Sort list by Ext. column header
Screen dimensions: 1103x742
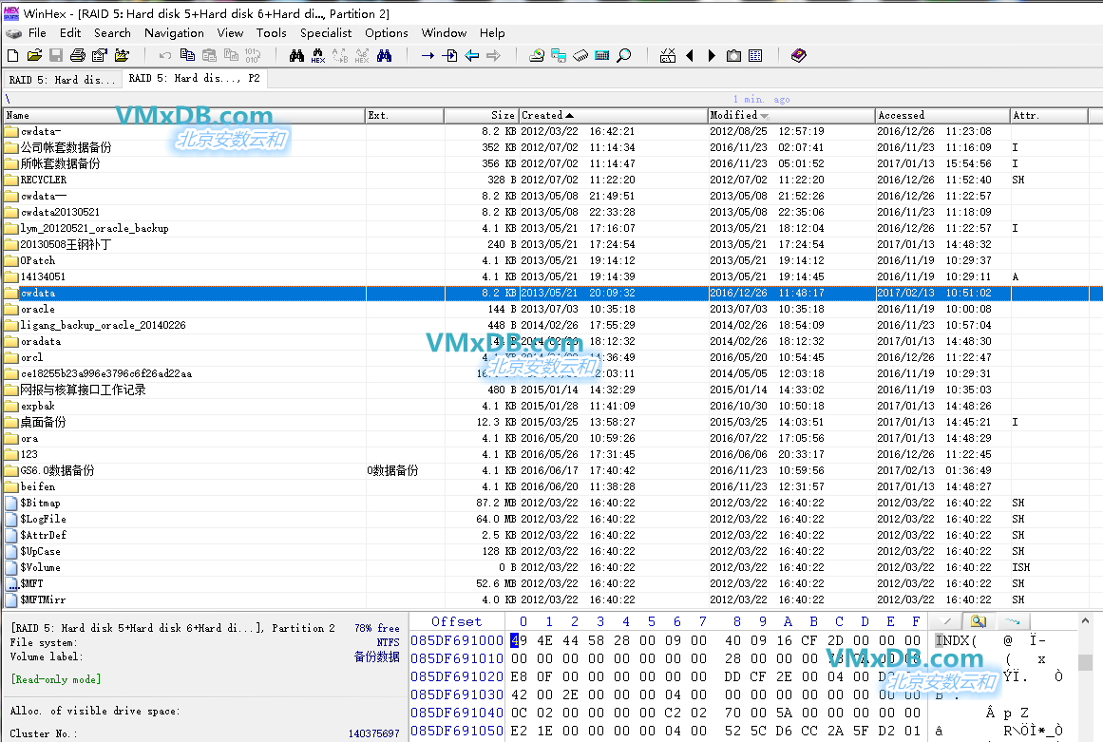click(405, 115)
